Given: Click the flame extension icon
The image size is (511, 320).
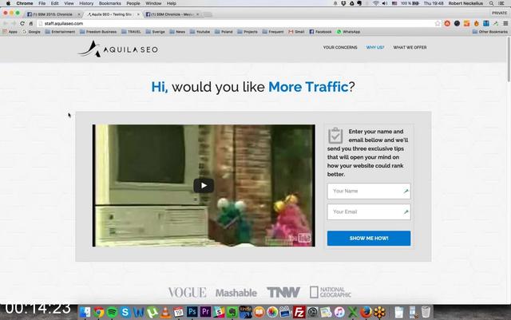Looking at the screenshot, I should [x=477, y=23].
